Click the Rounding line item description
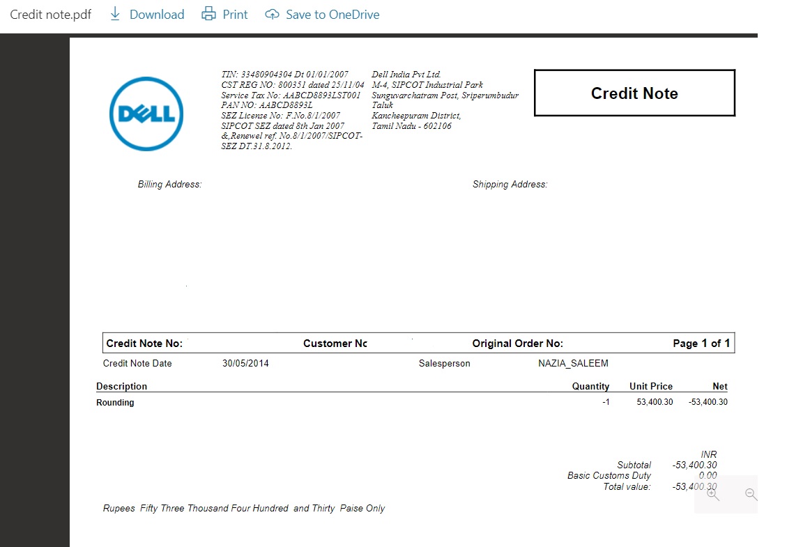The height and width of the screenshot is (547, 803). 115,403
